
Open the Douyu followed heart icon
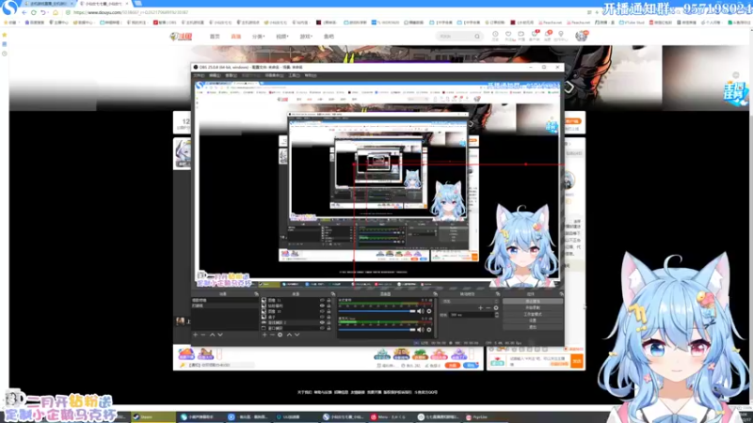tap(508, 34)
